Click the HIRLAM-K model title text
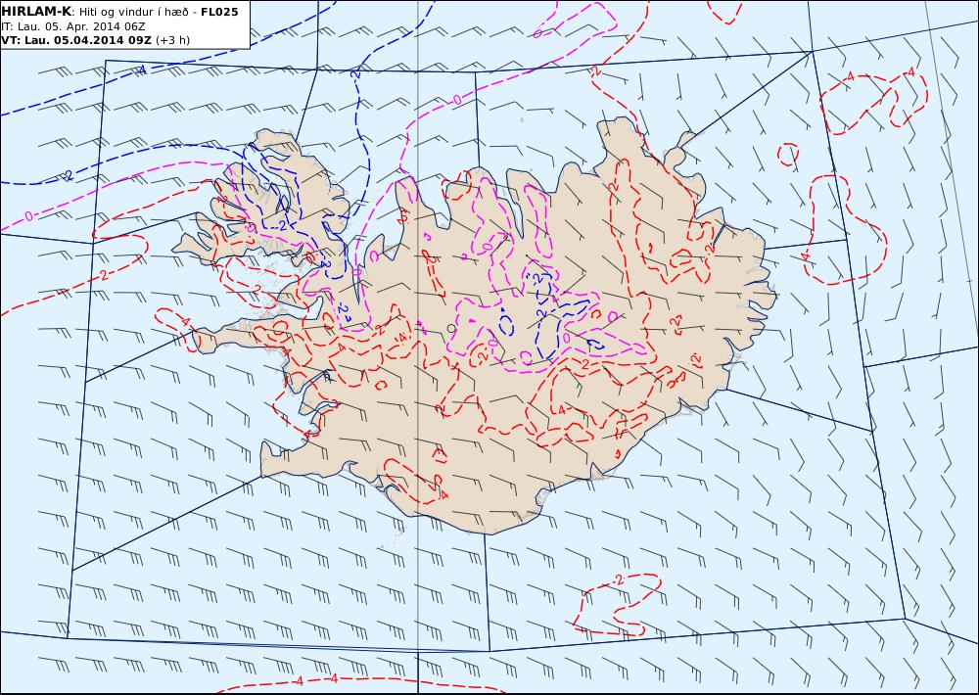The width and height of the screenshot is (979, 695). pos(36,12)
